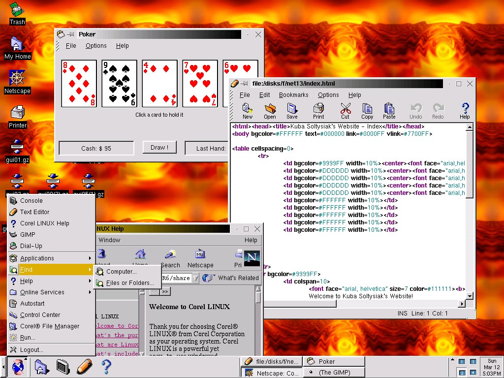The image size is (504, 378).
Task: Hold the 9 of spades card
Action: pyautogui.click(x=119, y=84)
